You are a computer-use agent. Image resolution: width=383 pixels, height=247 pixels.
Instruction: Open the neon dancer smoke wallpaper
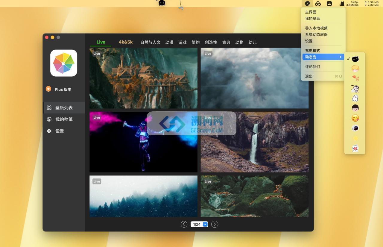click(143, 142)
